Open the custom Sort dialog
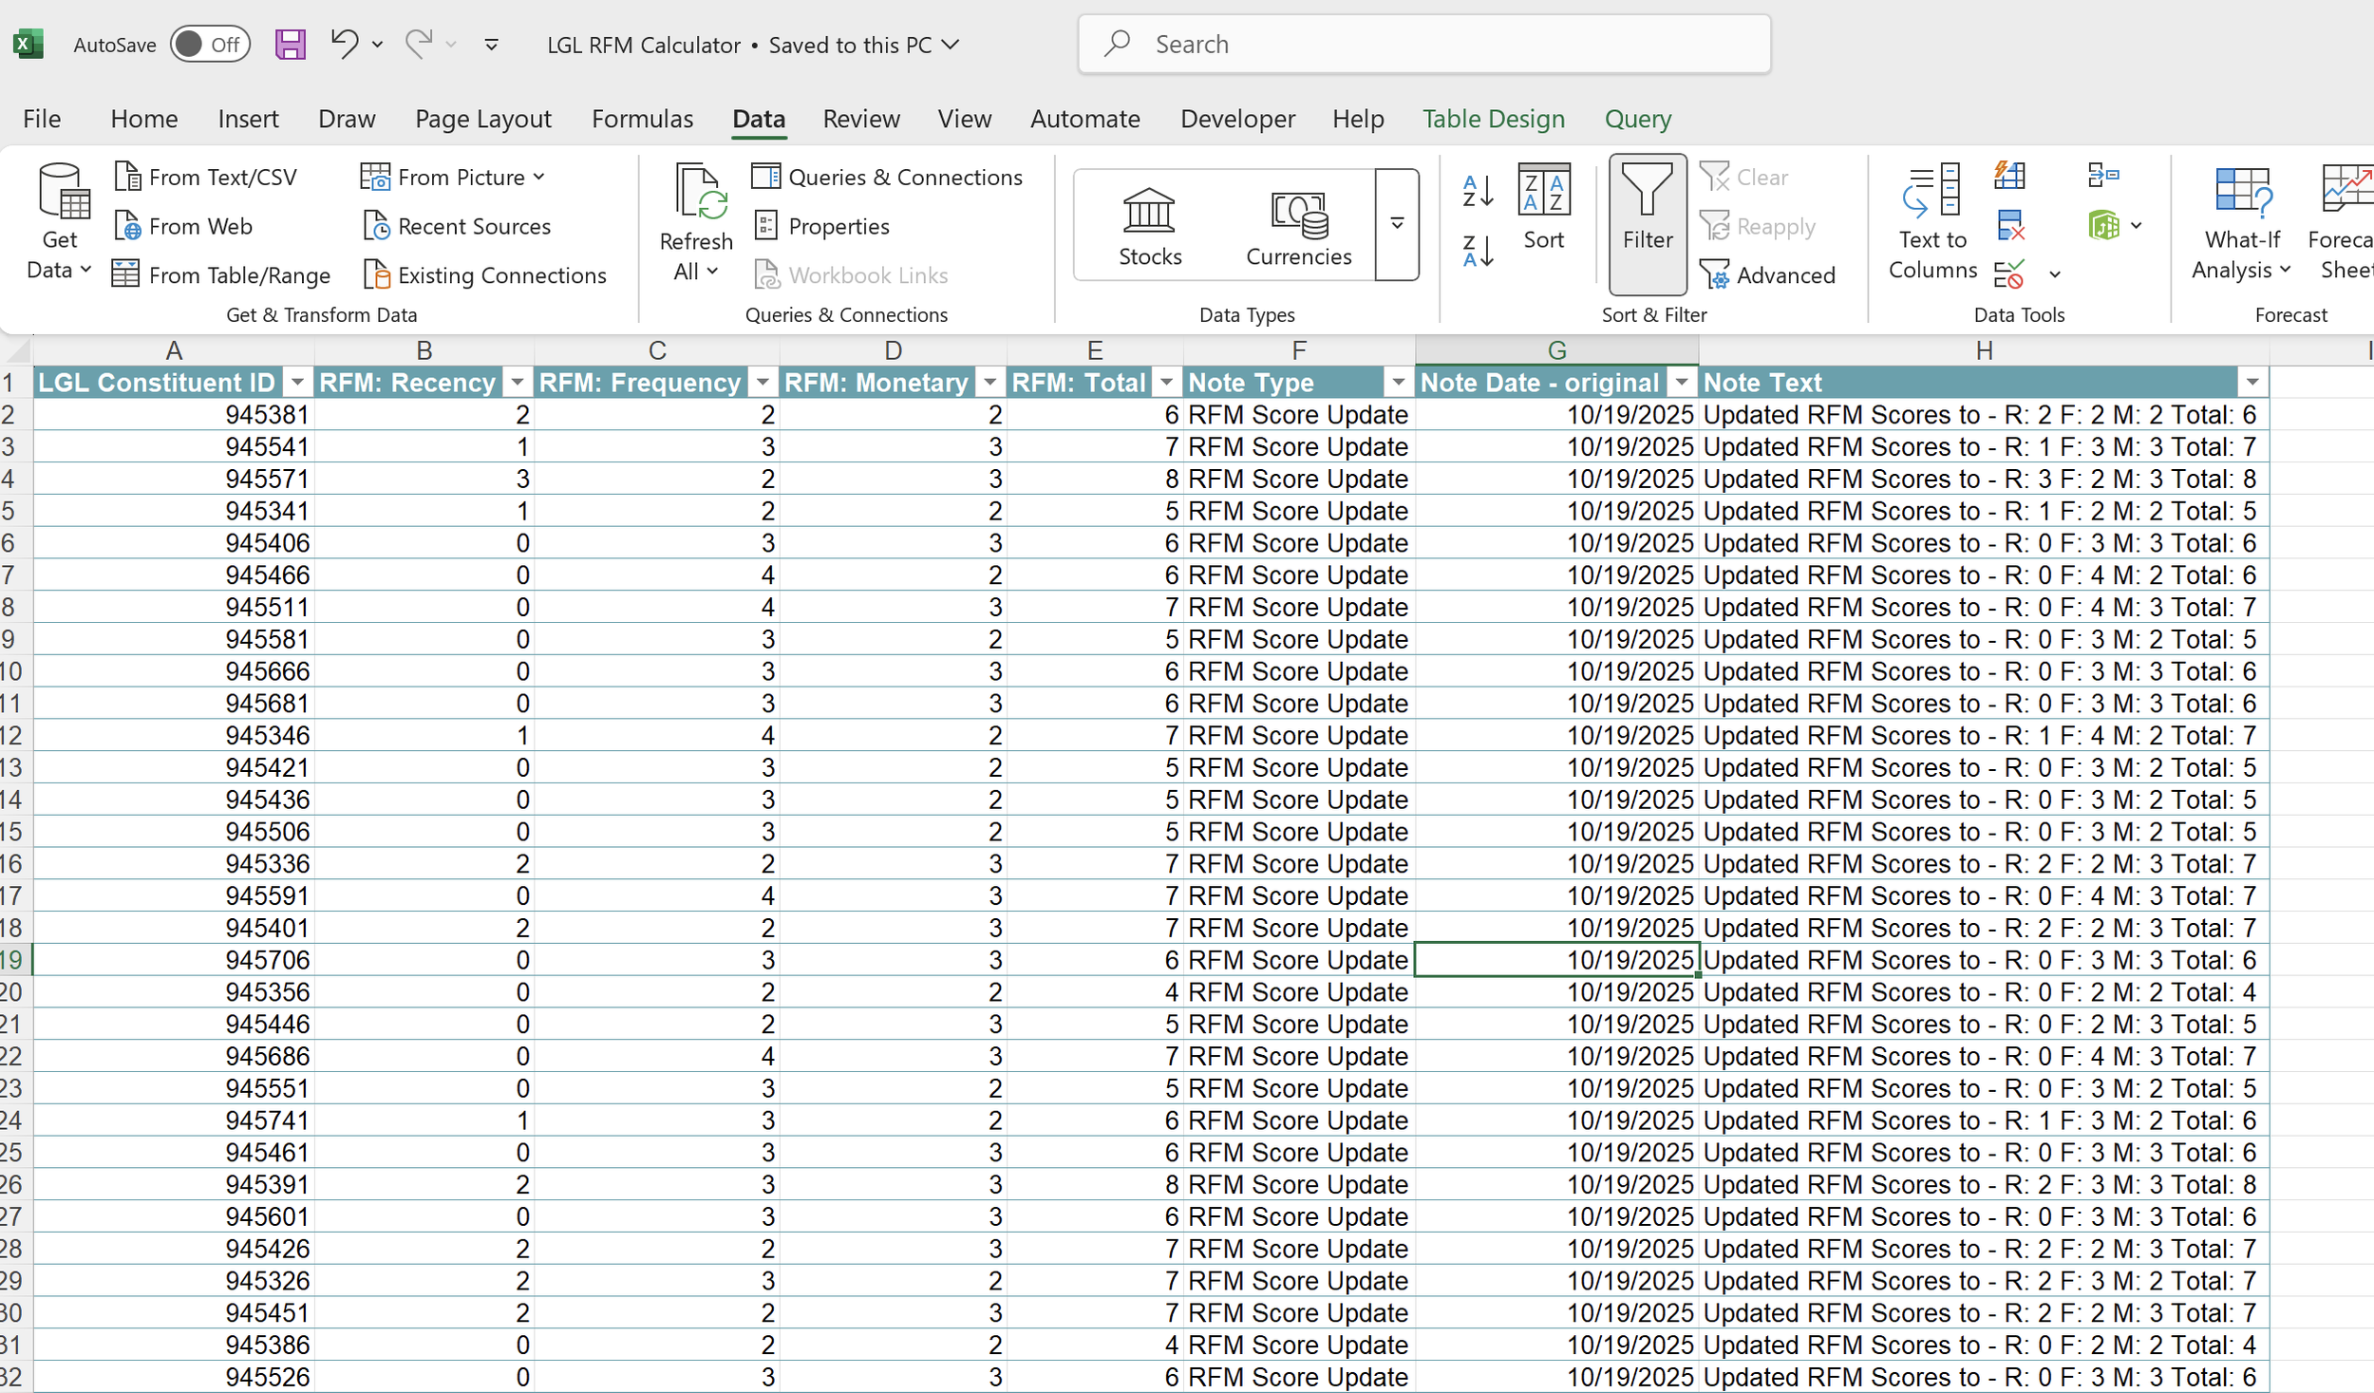 click(1544, 208)
